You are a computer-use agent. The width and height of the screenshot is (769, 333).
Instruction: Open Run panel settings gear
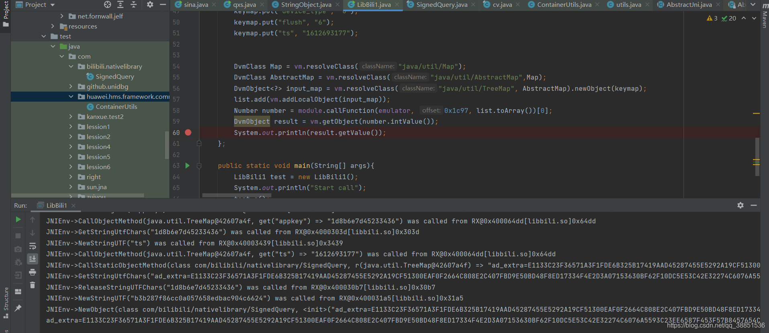pyautogui.click(x=741, y=205)
